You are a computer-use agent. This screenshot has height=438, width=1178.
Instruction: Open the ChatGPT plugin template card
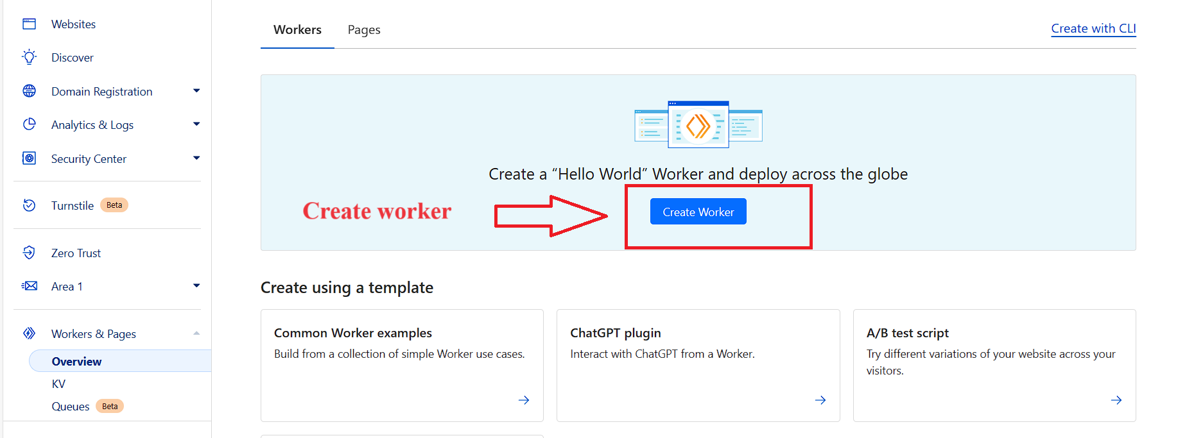pos(698,366)
